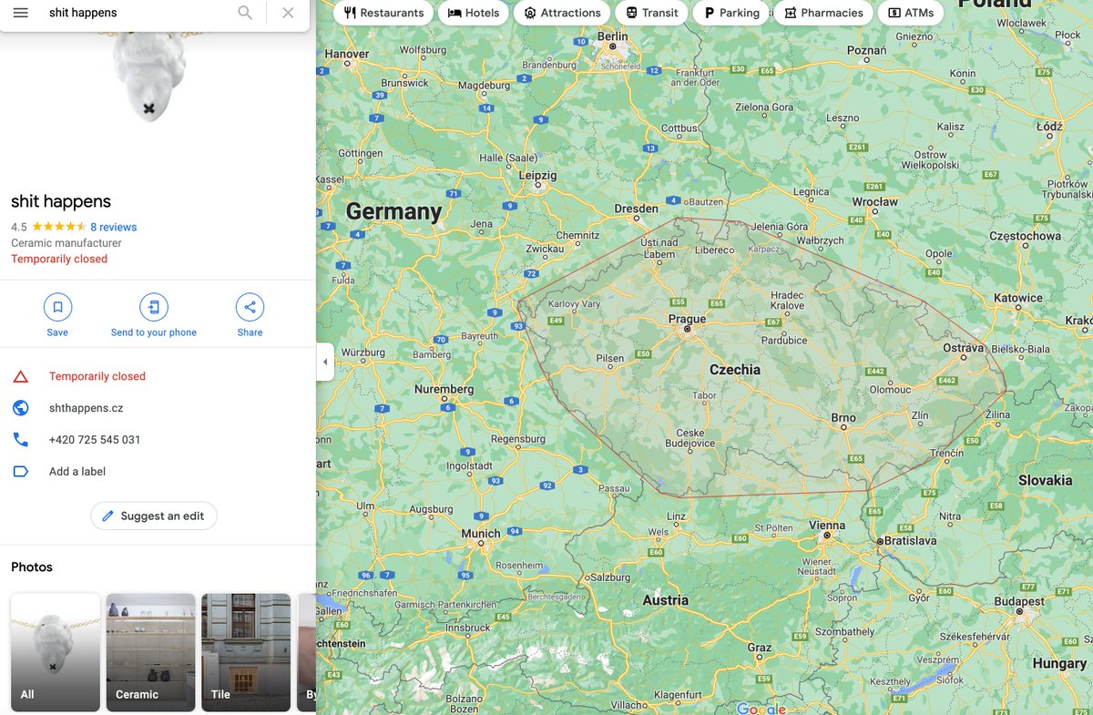Click the Nuremberg label on map
Image resolution: width=1093 pixels, height=715 pixels.
coord(445,389)
